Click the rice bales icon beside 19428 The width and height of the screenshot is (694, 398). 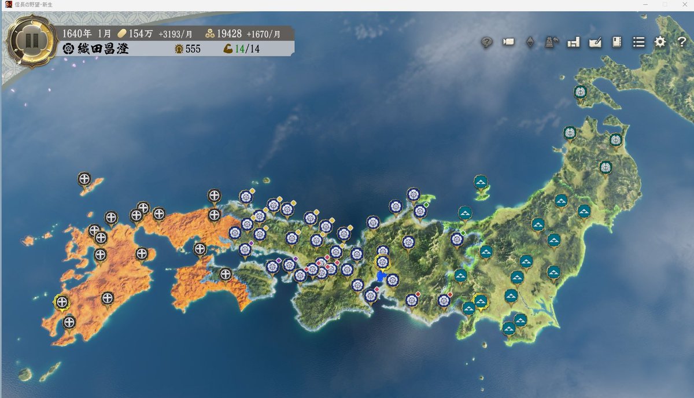click(x=210, y=34)
